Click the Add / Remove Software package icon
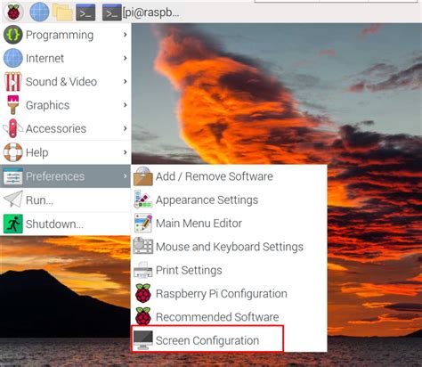The height and width of the screenshot is (367, 422). tap(143, 176)
